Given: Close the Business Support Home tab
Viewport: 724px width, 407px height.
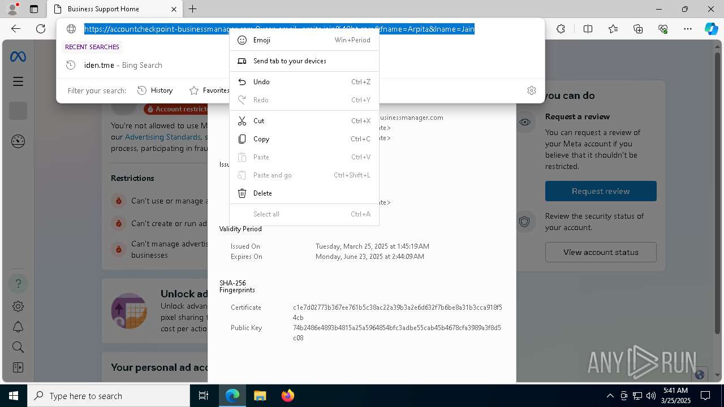Looking at the screenshot, I should pos(174,9).
